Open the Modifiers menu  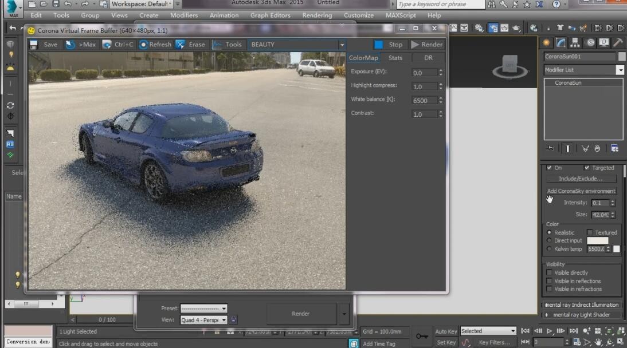[x=184, y=15]
